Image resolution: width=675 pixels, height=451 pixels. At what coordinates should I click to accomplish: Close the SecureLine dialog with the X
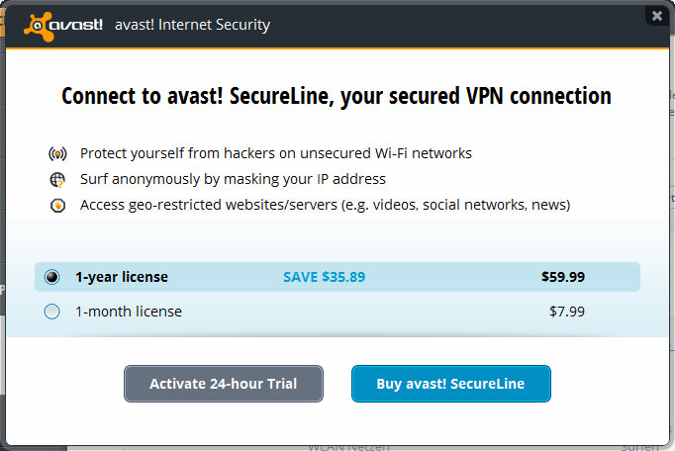(x=657, y=16)
